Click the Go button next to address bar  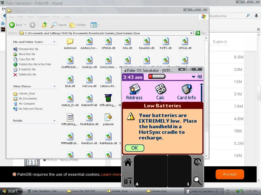click(x=200, y=33)
